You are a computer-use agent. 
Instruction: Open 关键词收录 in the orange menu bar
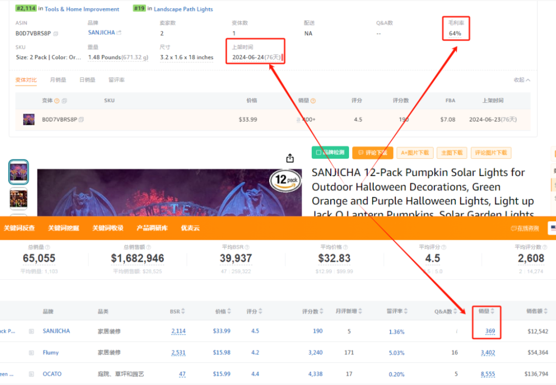click(108, 228)
